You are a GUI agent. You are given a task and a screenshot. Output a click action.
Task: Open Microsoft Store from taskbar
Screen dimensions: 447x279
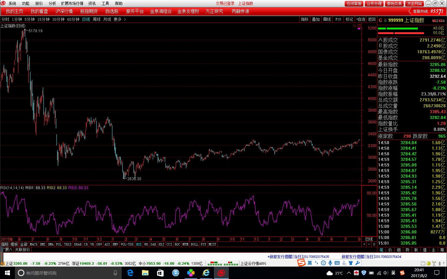pos(160,273)
